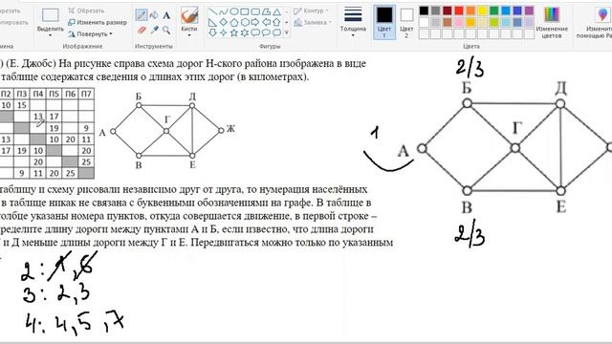
Task: Click the Обрезать crop button
Action: tap(86, 11)
